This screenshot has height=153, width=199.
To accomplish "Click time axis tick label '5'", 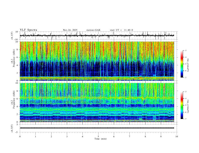I will click(98, 136).
